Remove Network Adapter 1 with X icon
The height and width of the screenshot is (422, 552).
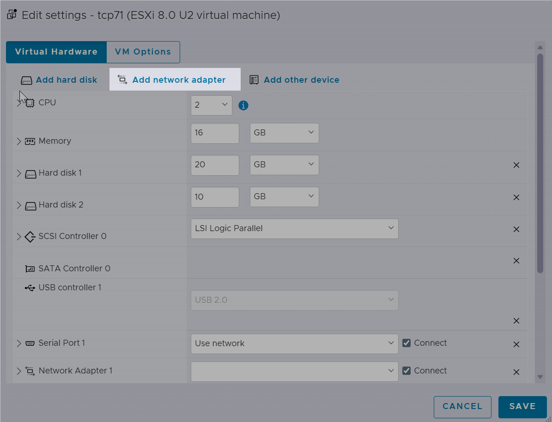[516, 372]
